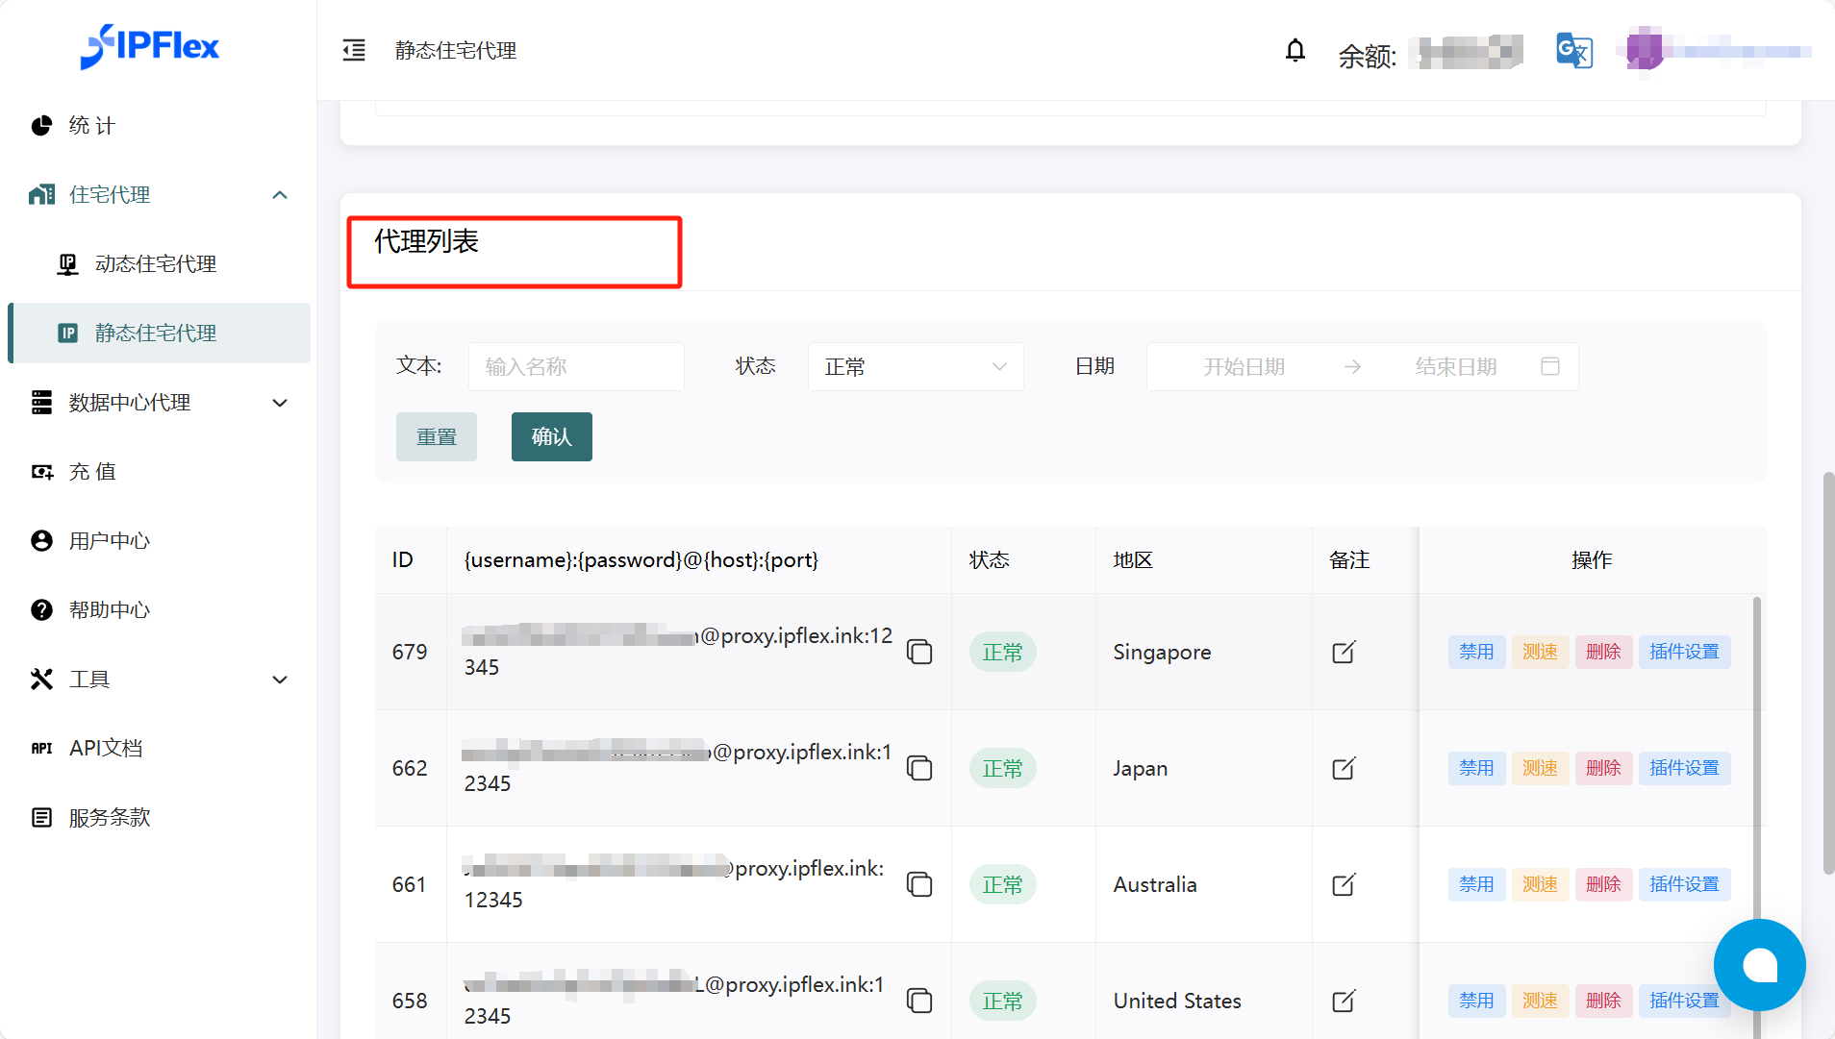Viewport: 1835px width, 1039px height.
Task: Open the notification bell
Action: (1295, 50)
